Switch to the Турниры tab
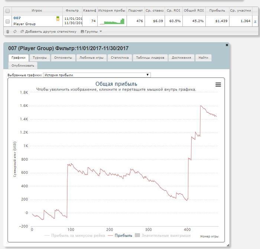The width and height of the screenshot is (260, 249). tap(40, 58)
